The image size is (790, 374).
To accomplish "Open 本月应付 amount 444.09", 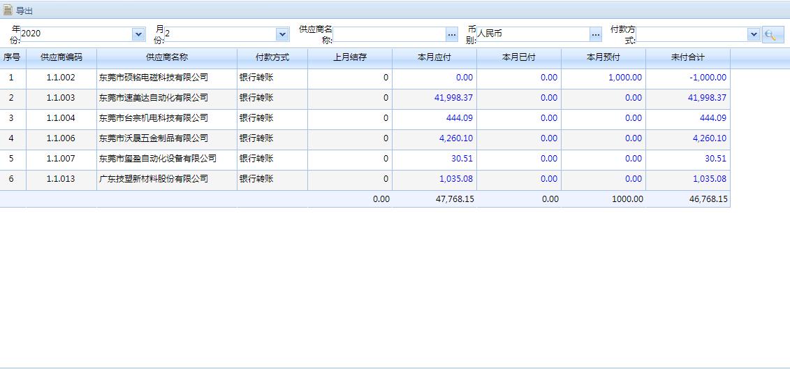I will click(x=460, y=118).
